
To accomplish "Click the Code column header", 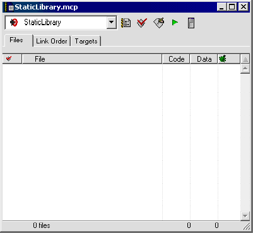I will pos(176,59).
